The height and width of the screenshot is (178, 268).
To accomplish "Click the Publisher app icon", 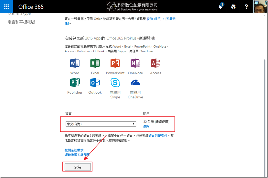I will pyautogui.click(x=75, y=83).
